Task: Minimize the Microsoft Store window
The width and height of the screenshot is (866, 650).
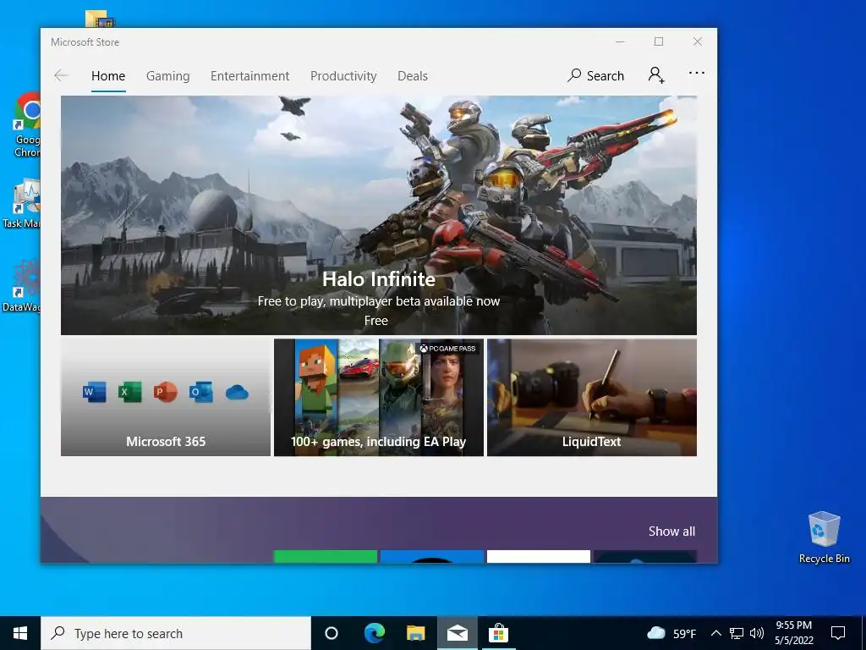Action: (x=620, y=42)
